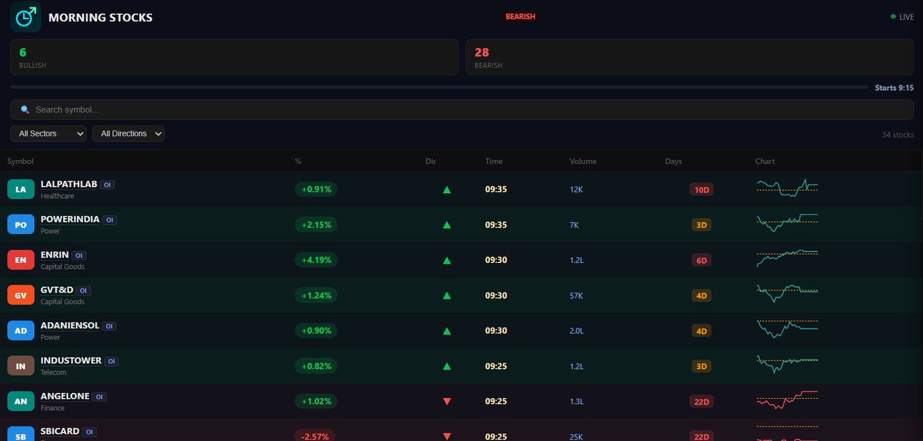Click the red down arrow in ANGELONE row

(x=447, y=401)
